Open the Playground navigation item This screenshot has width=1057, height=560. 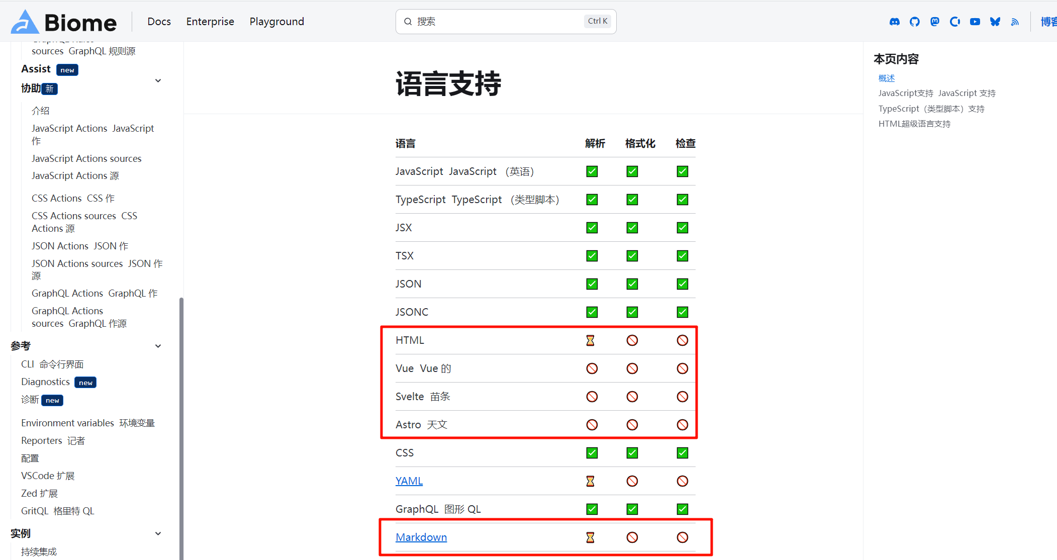[x=277, y=22]
